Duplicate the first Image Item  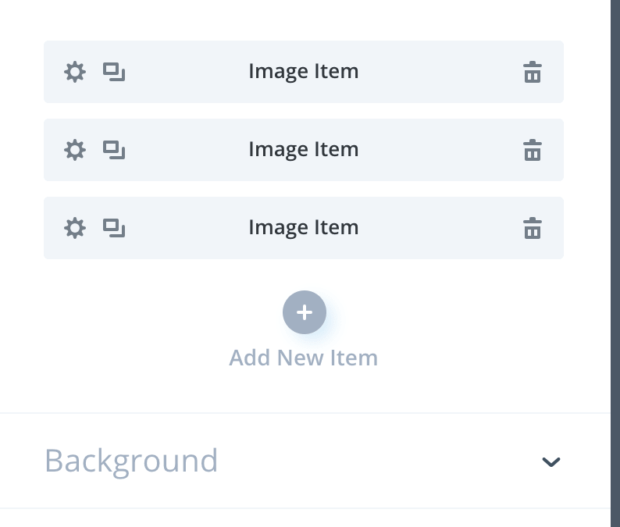coord(114,73)
